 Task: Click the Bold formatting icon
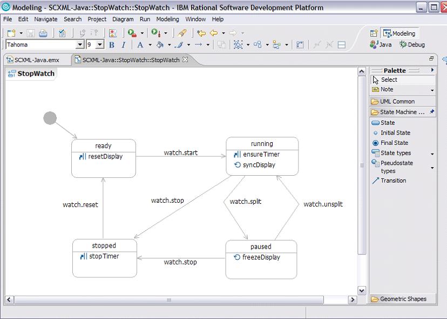point(112,45)
